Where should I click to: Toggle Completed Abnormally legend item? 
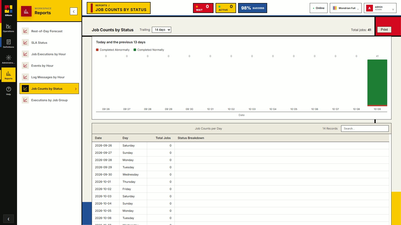click(x=113, y=50)
